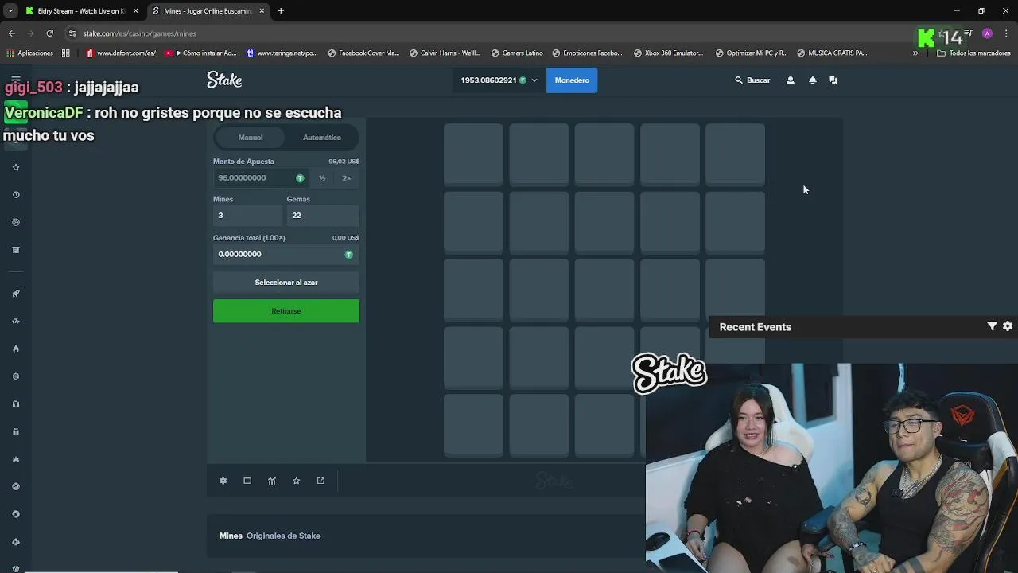Switch to Automático betting mode
The height and width of the screenshot is (573, 1018).
click(322, 137)
